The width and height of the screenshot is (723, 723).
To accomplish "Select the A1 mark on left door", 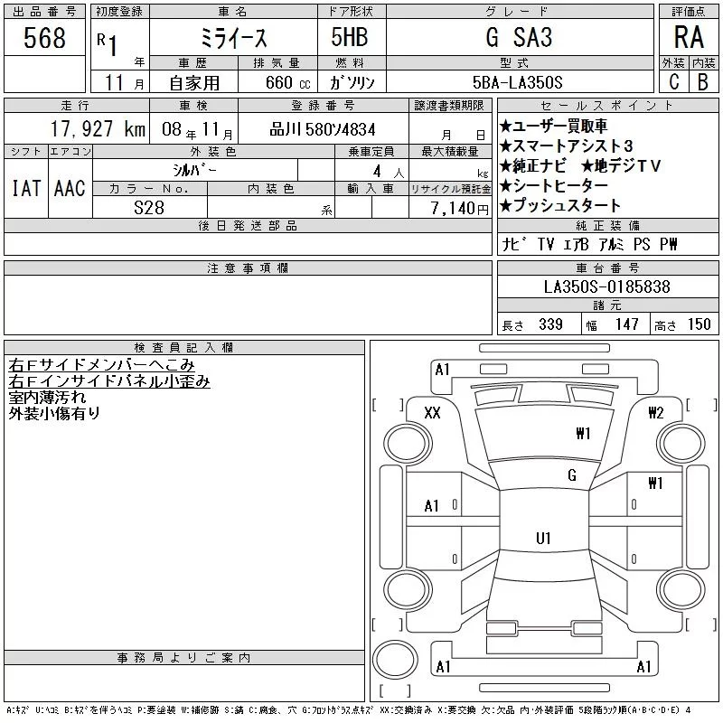I will click(x=431, y=506).
